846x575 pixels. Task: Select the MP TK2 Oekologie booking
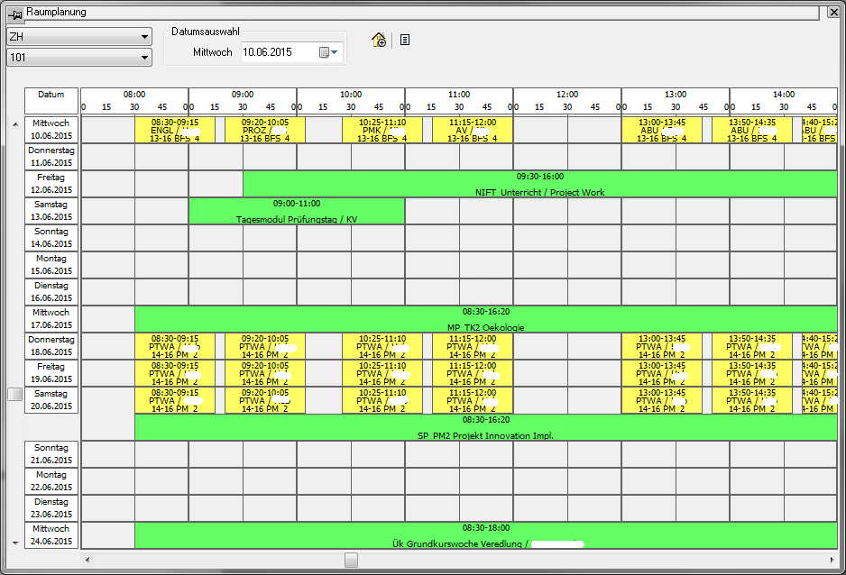(485, 320)
